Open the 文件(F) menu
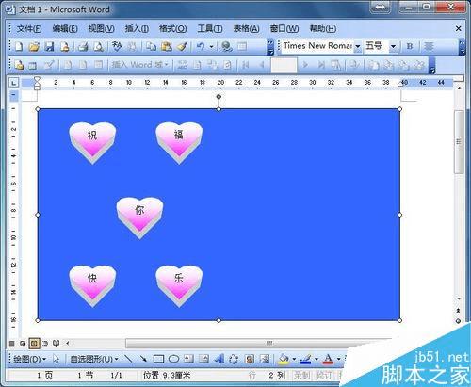 pyautogui.click(x=29, y=29)
